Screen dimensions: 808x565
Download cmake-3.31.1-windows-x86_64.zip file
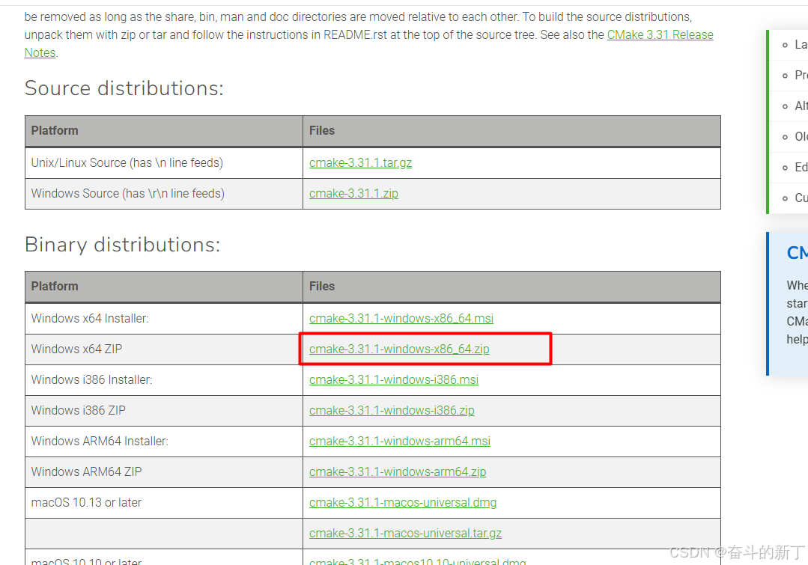tap(399, 349)
